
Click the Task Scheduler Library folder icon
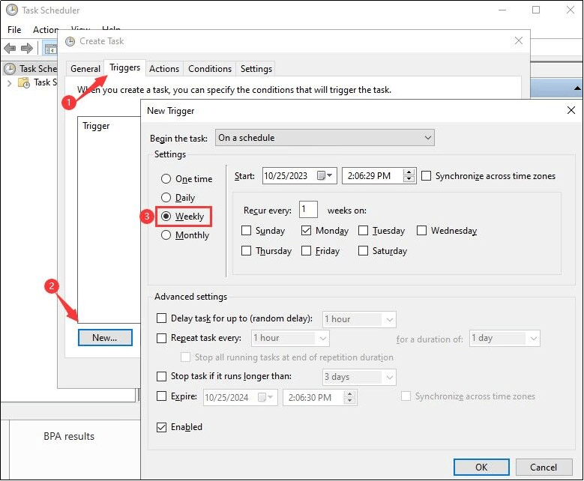(24, 82)
